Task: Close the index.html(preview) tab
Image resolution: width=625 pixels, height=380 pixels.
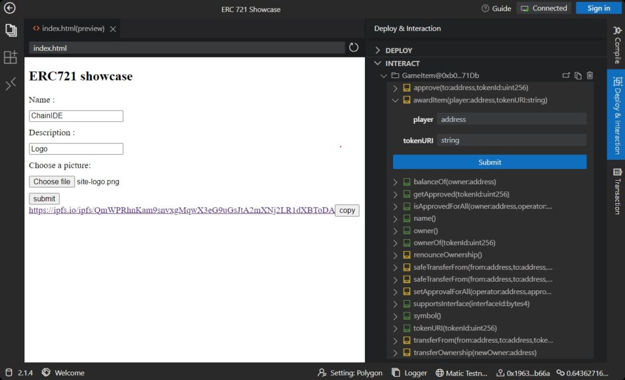Action: [x=114, y=29]
